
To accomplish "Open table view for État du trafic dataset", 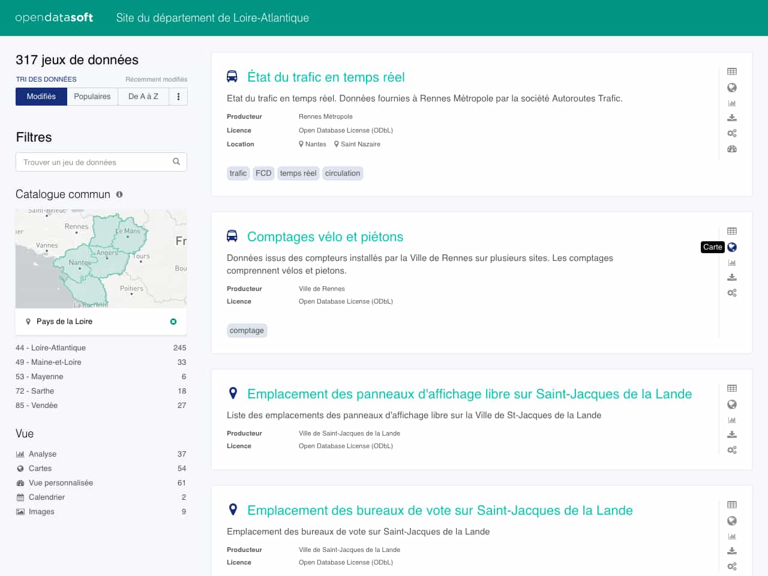I will (x=731, y=71).
